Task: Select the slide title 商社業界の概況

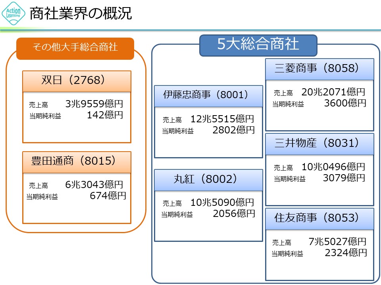Action: [81, 13]
